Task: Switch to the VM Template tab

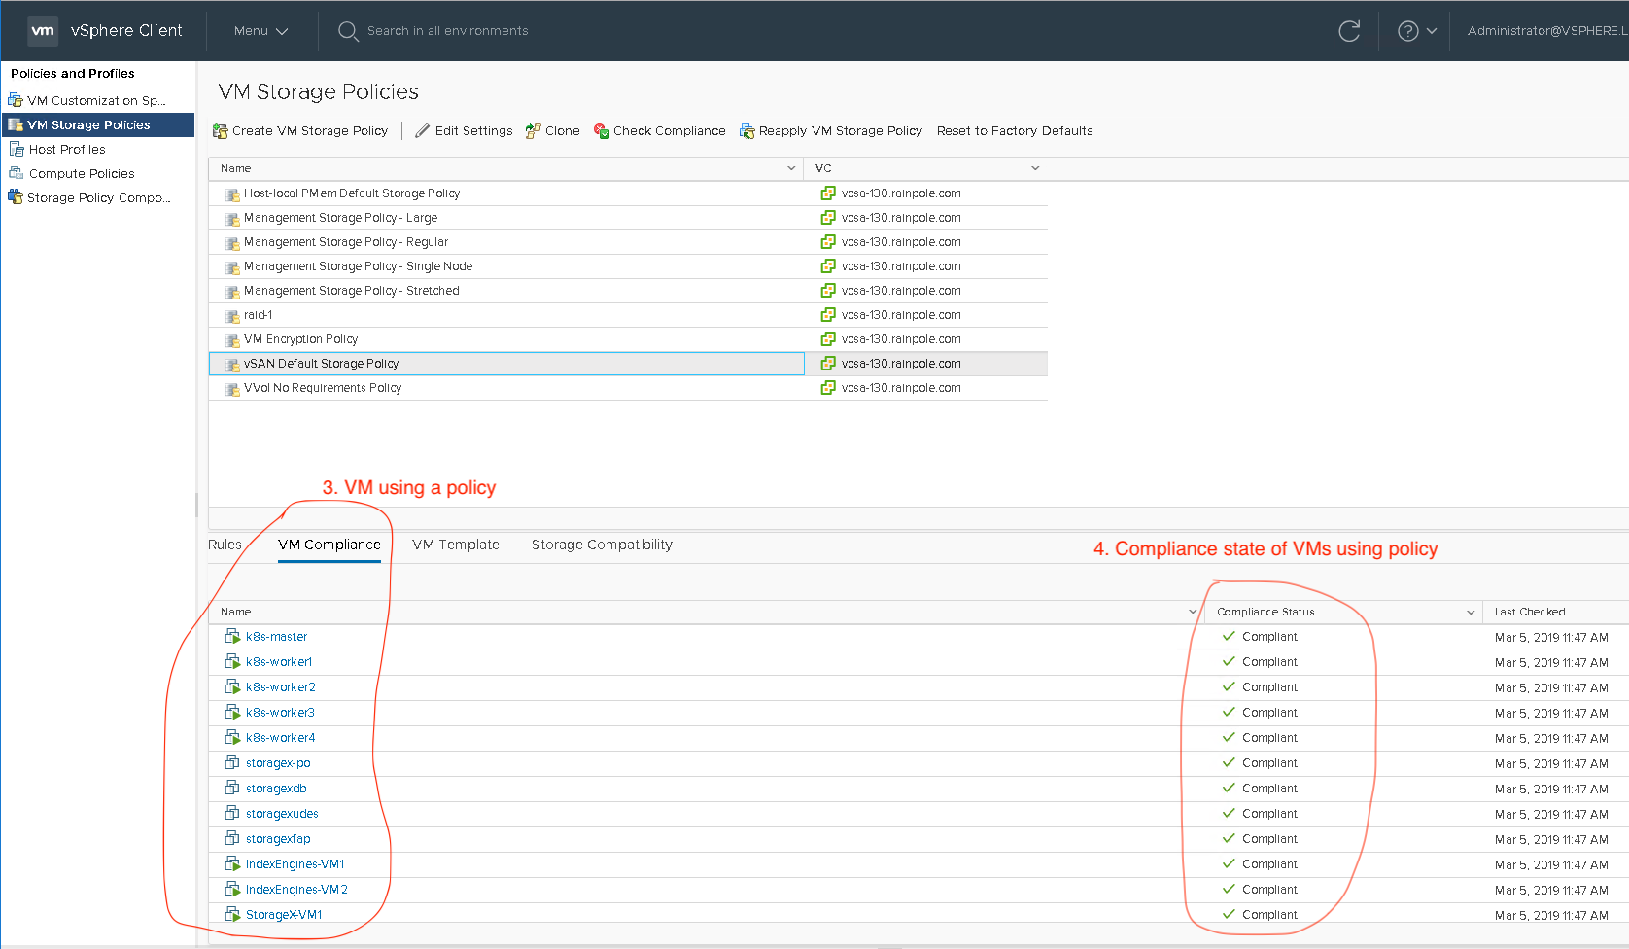Action: pyautogui.click(x=456, y=545)
